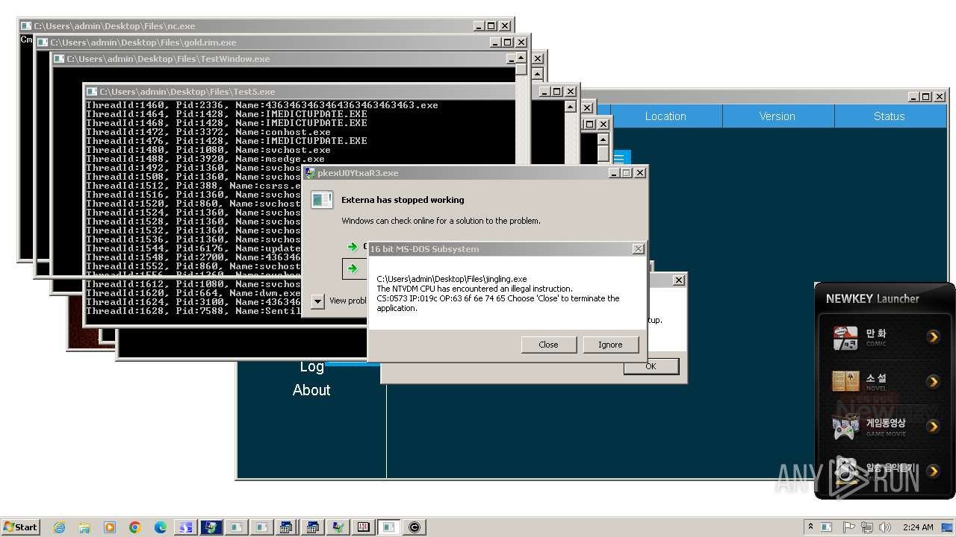956x537 pixels.
Task: Open Windows Explorer folder from taskbar
Action: pos(84,527)
